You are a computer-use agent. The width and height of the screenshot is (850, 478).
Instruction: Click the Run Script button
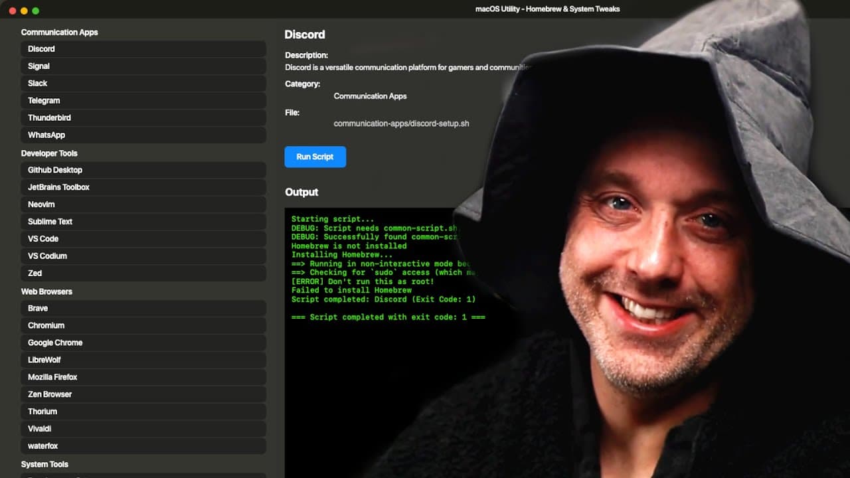[315, 157]
